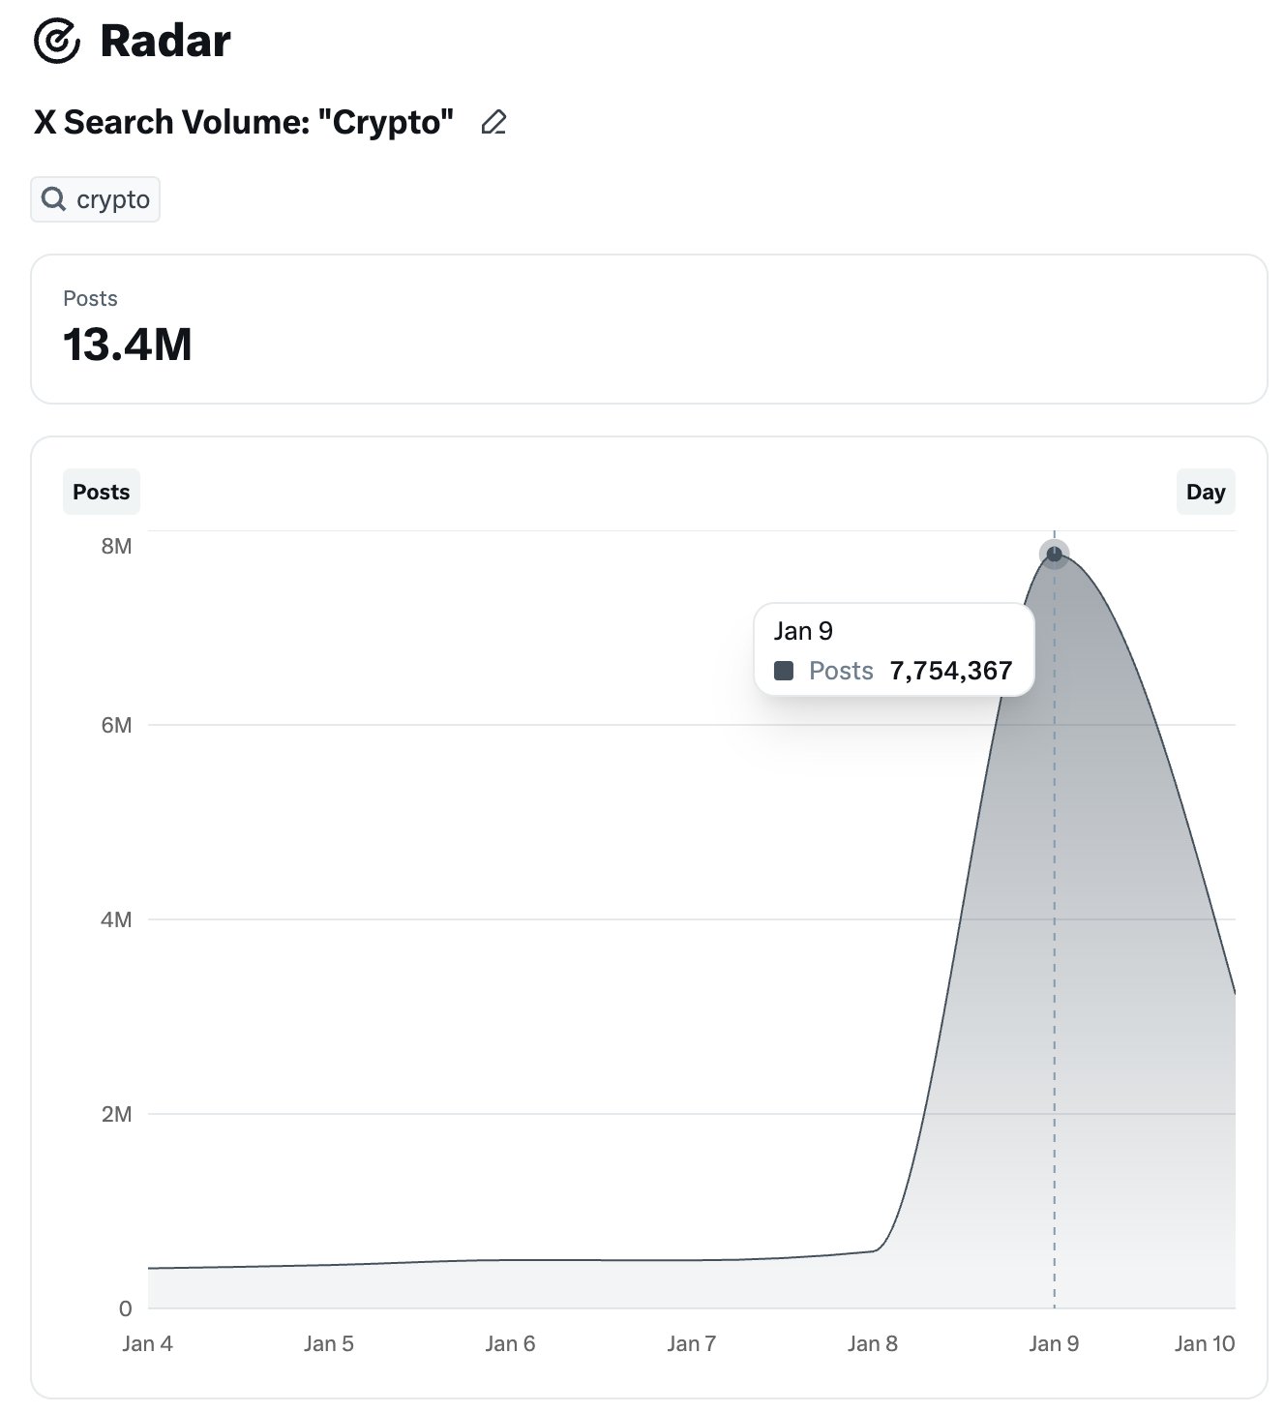Click the Radar logo icon
Screen dimensions: 1285x1413
[57, 41]
